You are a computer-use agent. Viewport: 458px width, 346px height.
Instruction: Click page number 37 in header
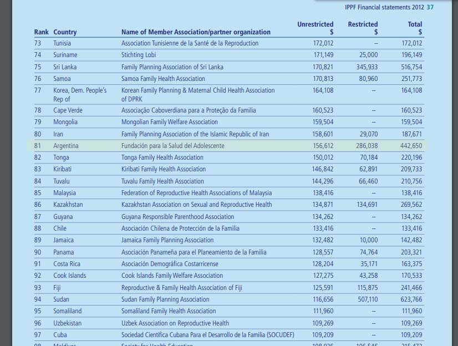430,7
